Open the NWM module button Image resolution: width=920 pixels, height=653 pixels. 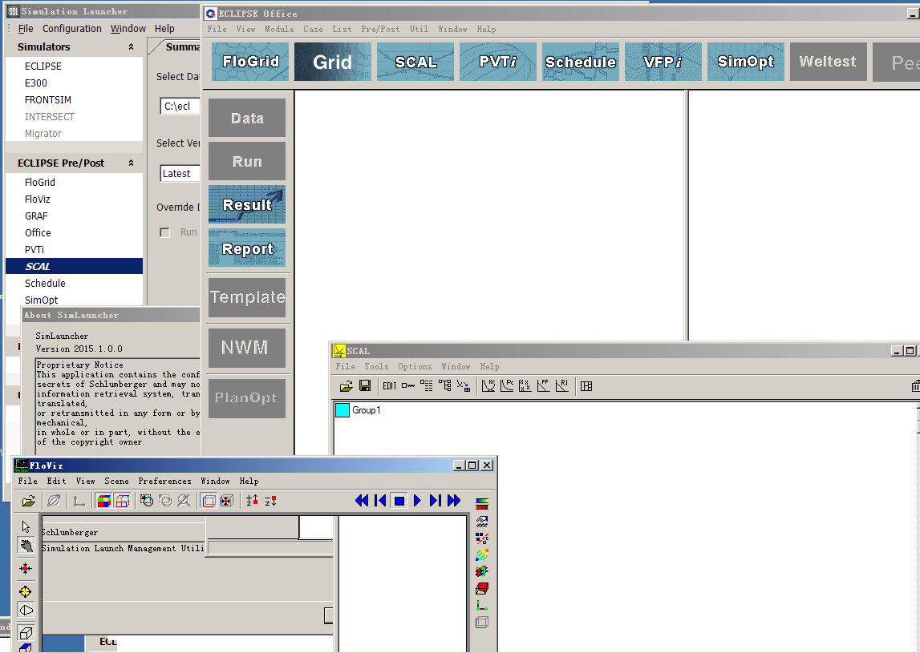tap(247, 348)
